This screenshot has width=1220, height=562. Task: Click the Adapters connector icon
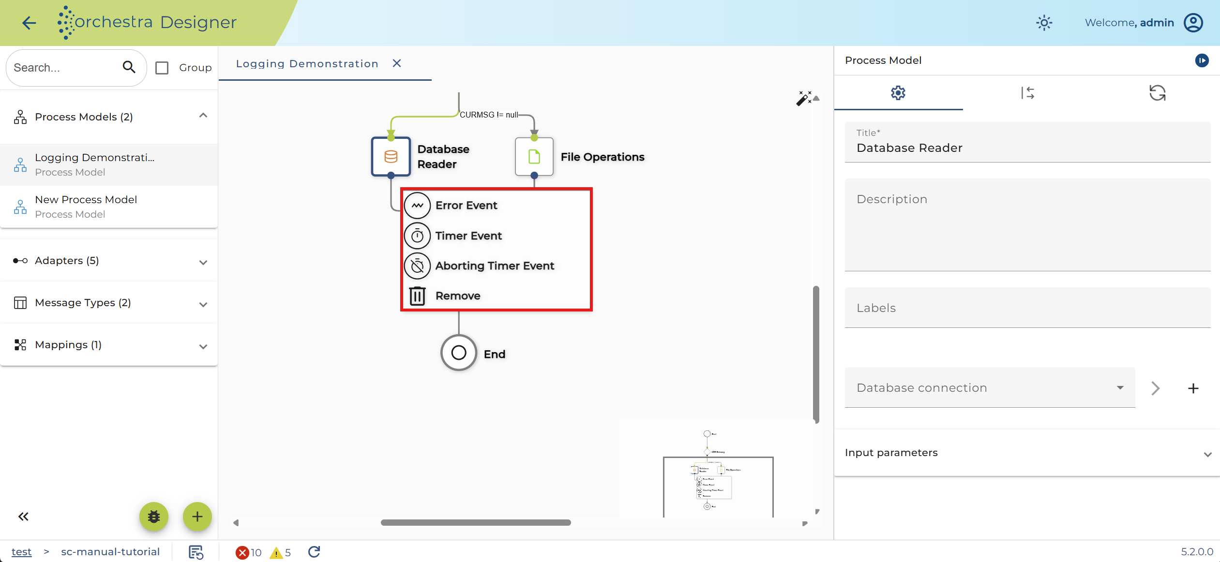pos(20,261)
